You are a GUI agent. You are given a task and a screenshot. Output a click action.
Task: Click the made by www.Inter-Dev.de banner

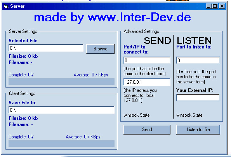click(113, 18)
